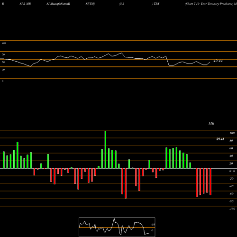The width and height of the screenshot is (237, 237).
Task: Click the RSI axis label 70
Action: point(3,55)
